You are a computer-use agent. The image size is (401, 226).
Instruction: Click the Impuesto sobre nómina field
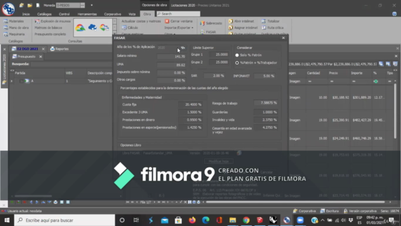[x=171, y=73]
